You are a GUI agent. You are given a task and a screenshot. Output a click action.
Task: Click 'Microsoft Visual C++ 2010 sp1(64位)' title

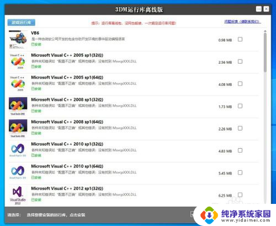click(67, 166)
